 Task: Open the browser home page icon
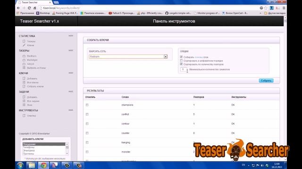35,8
